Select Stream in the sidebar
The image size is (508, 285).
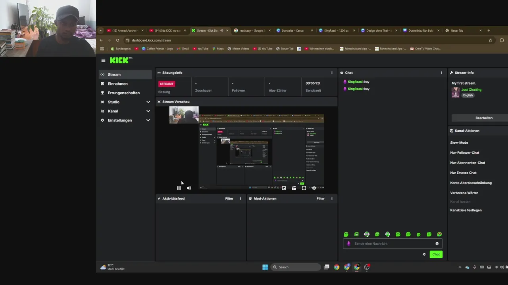(125, 74)
